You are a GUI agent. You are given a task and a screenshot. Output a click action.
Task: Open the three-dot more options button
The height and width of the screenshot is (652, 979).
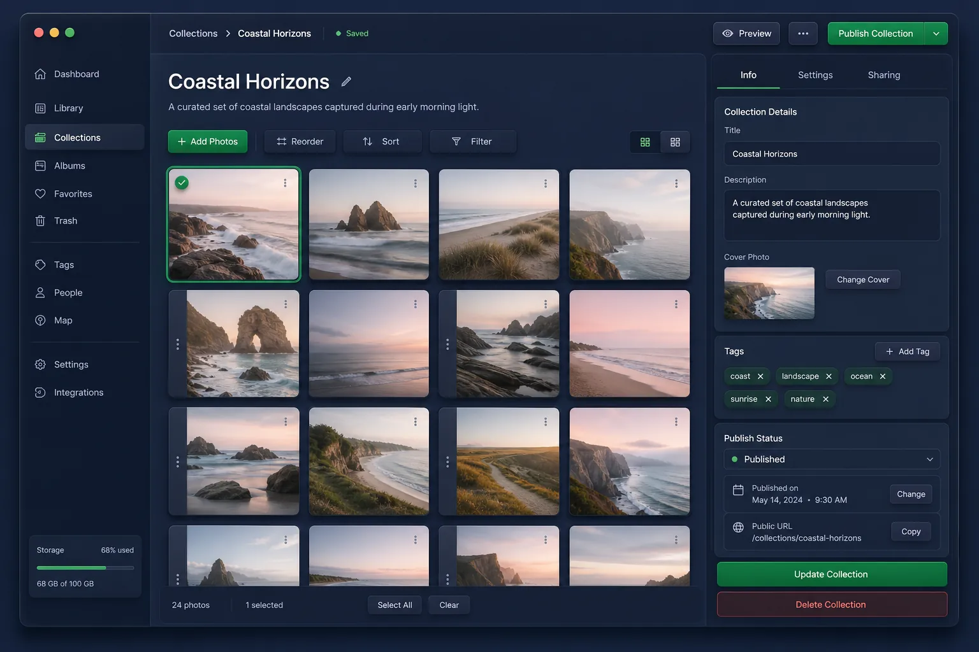(x=803, y=34)
